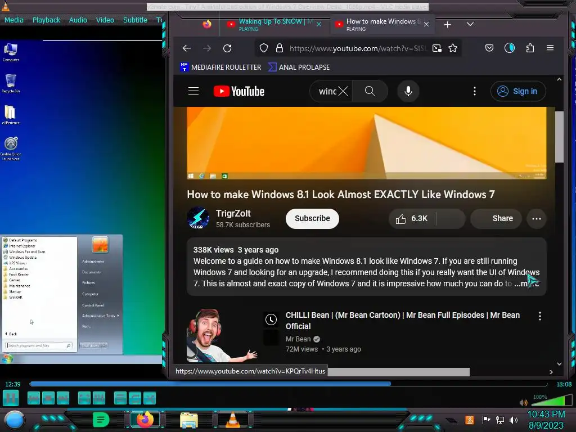Open YouTube guide hamburger menu
576x432 pixels.
click(x=193, y=91)
